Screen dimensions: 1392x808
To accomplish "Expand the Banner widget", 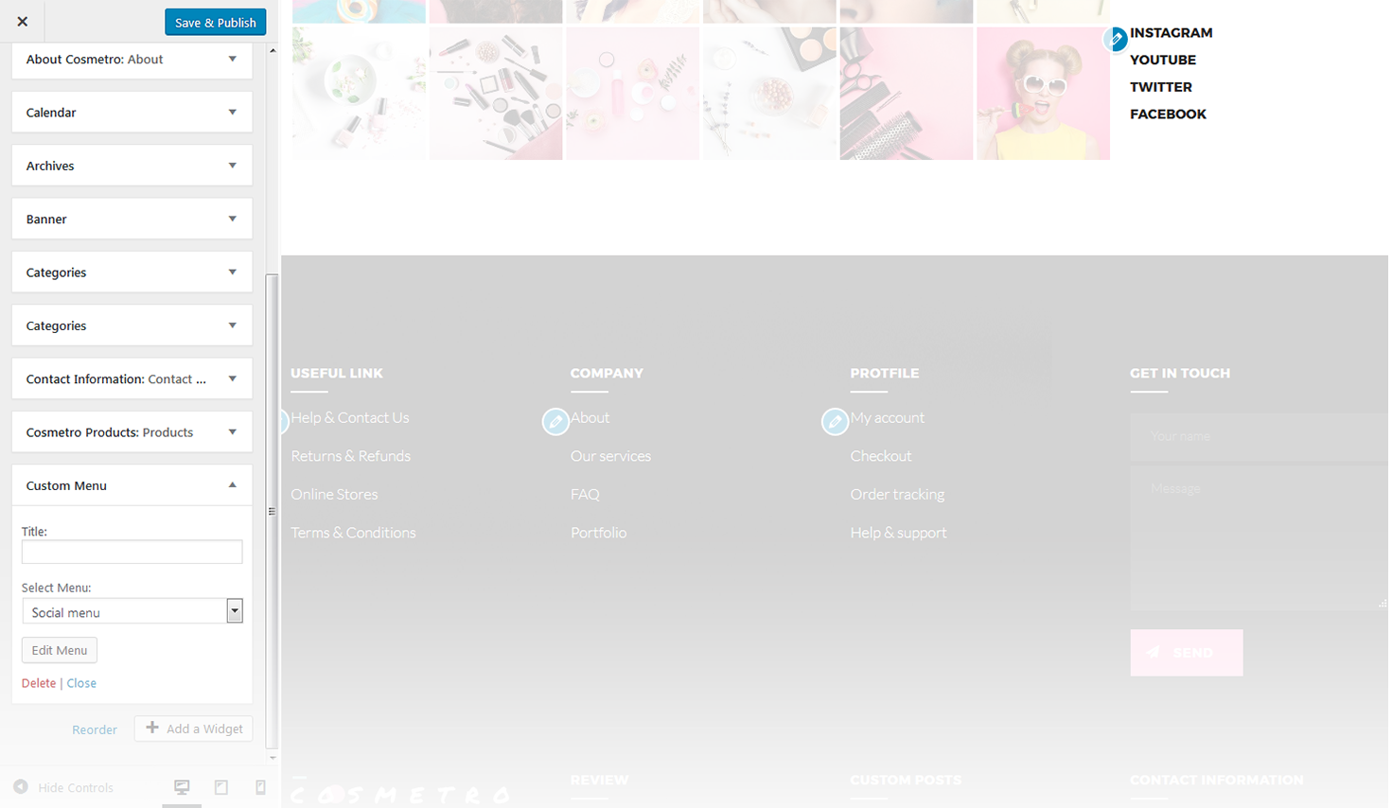I will (x=232, y=219).
